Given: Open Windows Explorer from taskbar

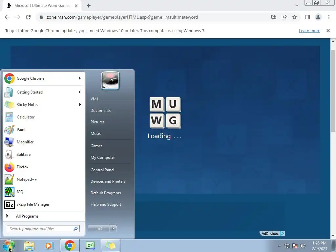Looking at the screenshot, I should pos(29,245).
